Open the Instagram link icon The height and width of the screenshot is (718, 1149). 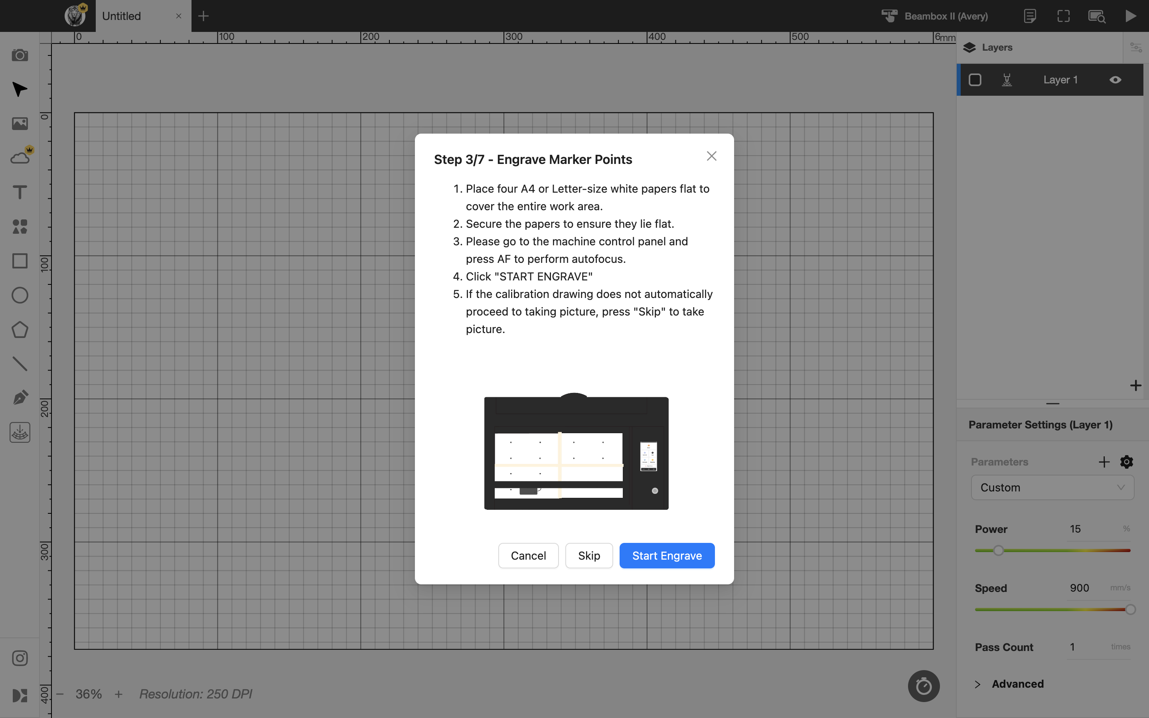tap(20, 658)
